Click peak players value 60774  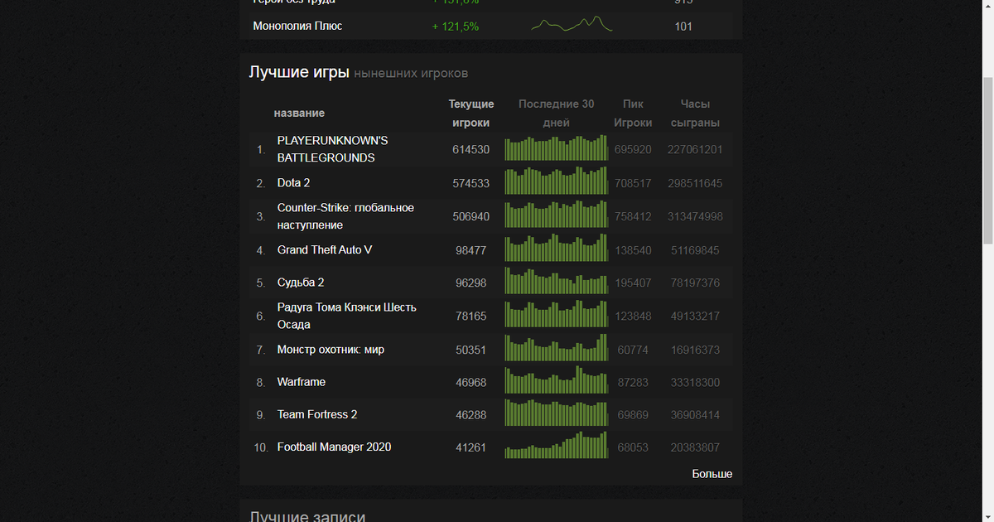(633, 350)
